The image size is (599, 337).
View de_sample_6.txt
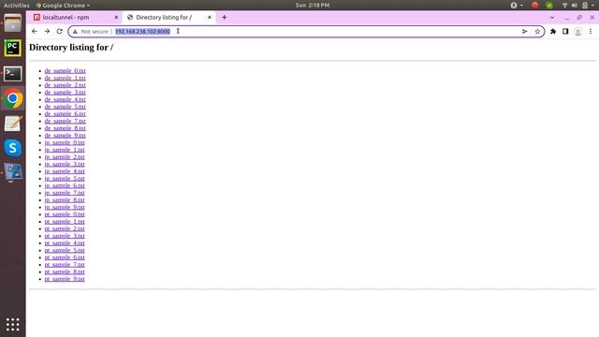[x=65, y=114]
